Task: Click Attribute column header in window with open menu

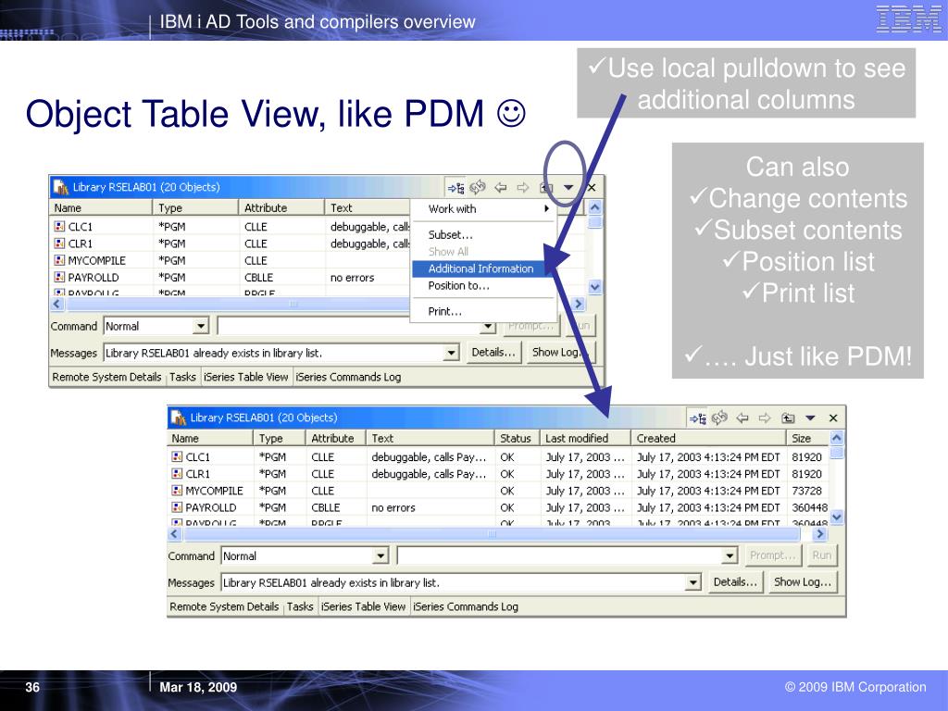Action: [x=281, y=208]
